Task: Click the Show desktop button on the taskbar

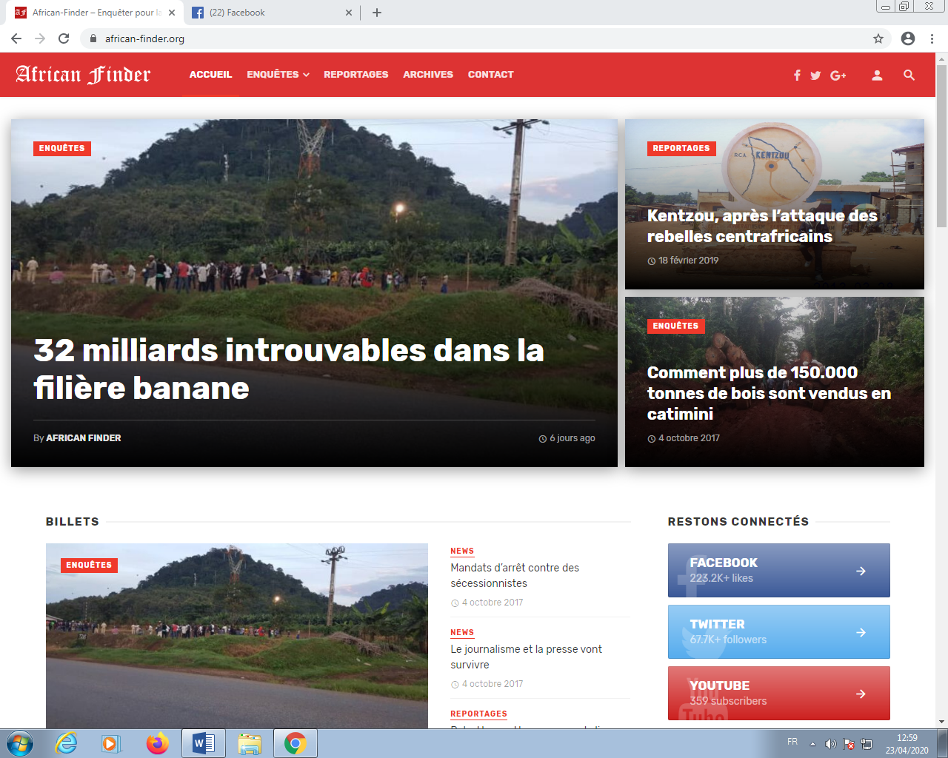Action: [x=943, y=743]
